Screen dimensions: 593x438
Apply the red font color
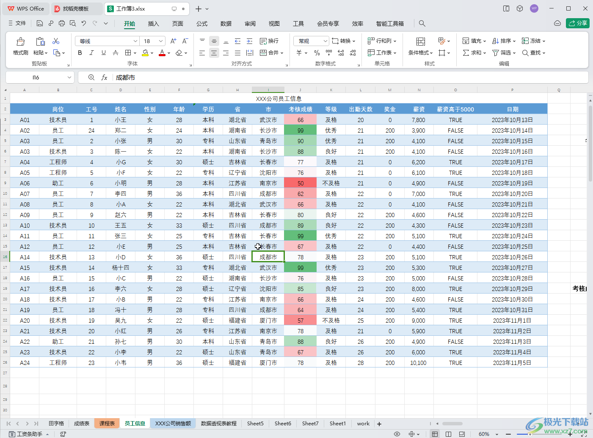tap(162, 53)
